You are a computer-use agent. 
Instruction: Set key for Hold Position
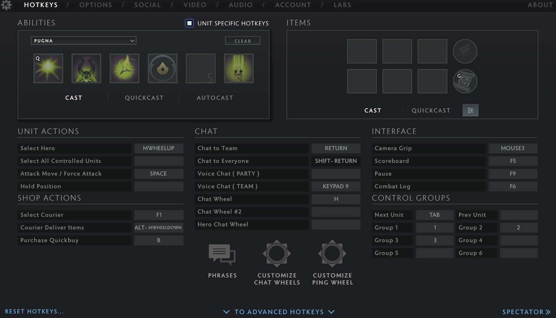[159, 186]
